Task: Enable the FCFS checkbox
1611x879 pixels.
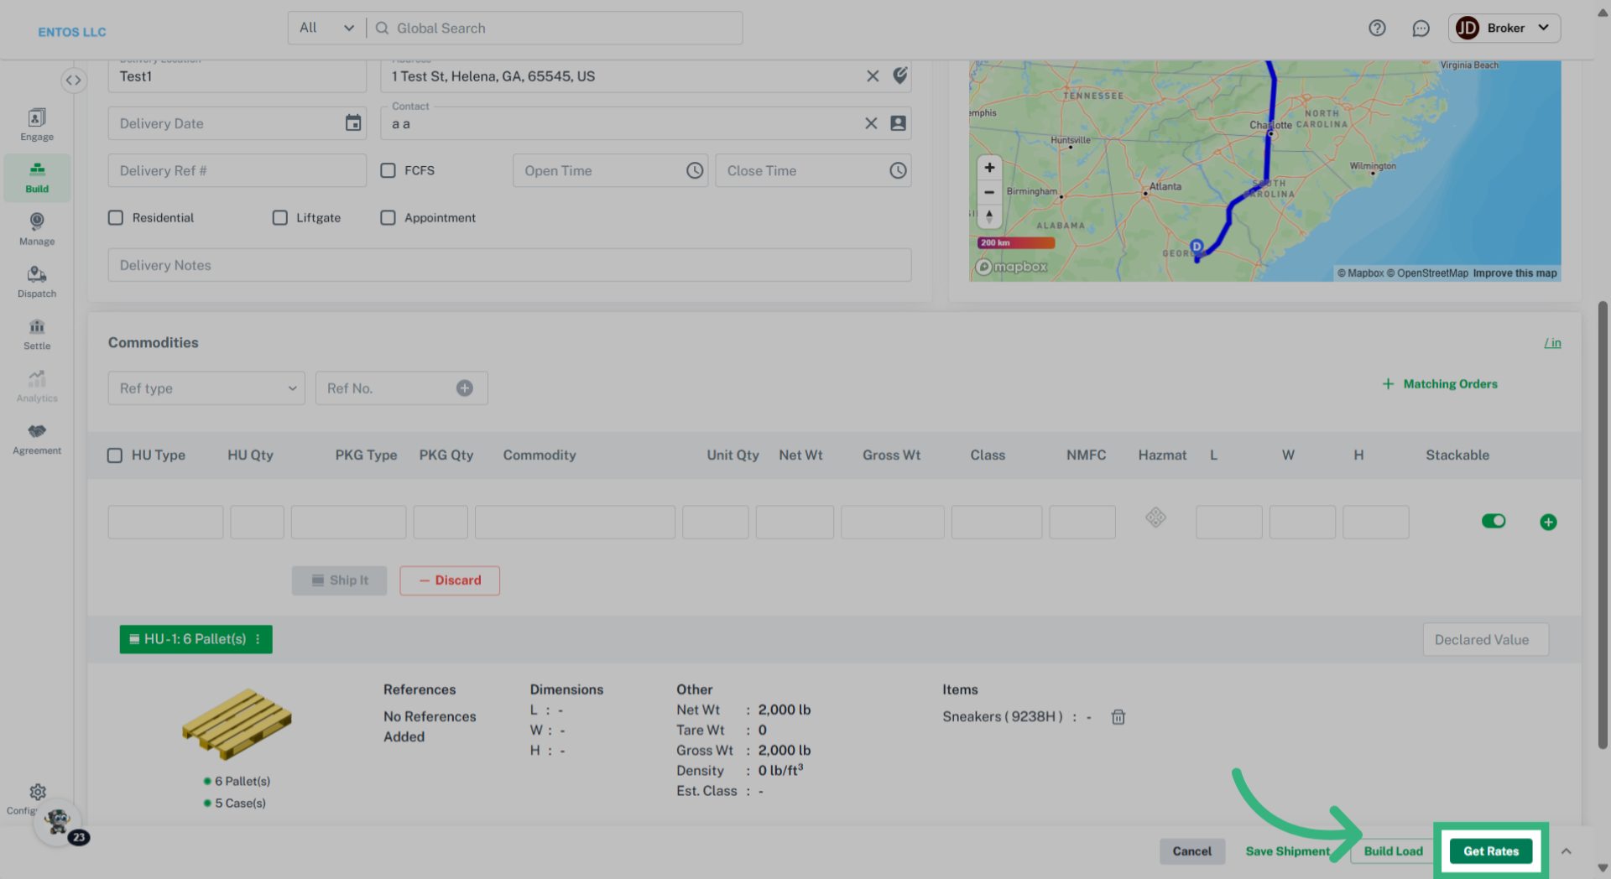Action: (x=388, y=171)
